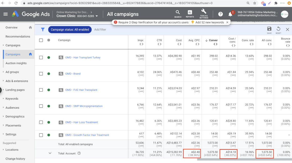The image size is (292, 163).
Task: Click search campaign icon for OMD - Brand
Action: pyautogui.click(x=61, y=74)
